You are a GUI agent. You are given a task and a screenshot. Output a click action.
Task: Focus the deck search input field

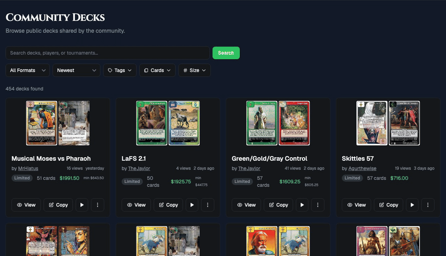click(107, 53)
